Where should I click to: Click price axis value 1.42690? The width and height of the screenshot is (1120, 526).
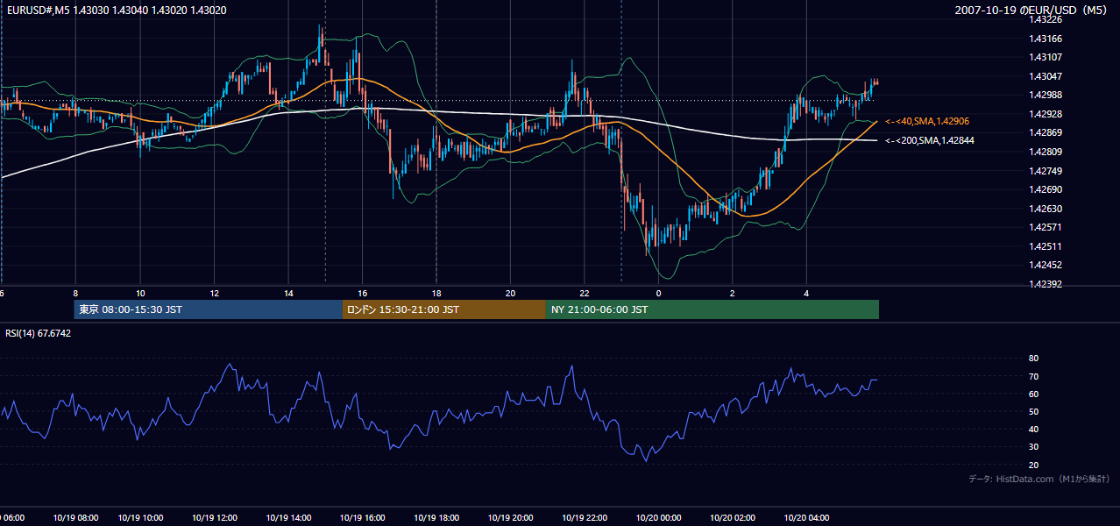[x=1046, y=189]
